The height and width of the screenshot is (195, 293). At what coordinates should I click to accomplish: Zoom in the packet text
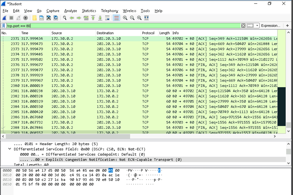click(125, 18)
